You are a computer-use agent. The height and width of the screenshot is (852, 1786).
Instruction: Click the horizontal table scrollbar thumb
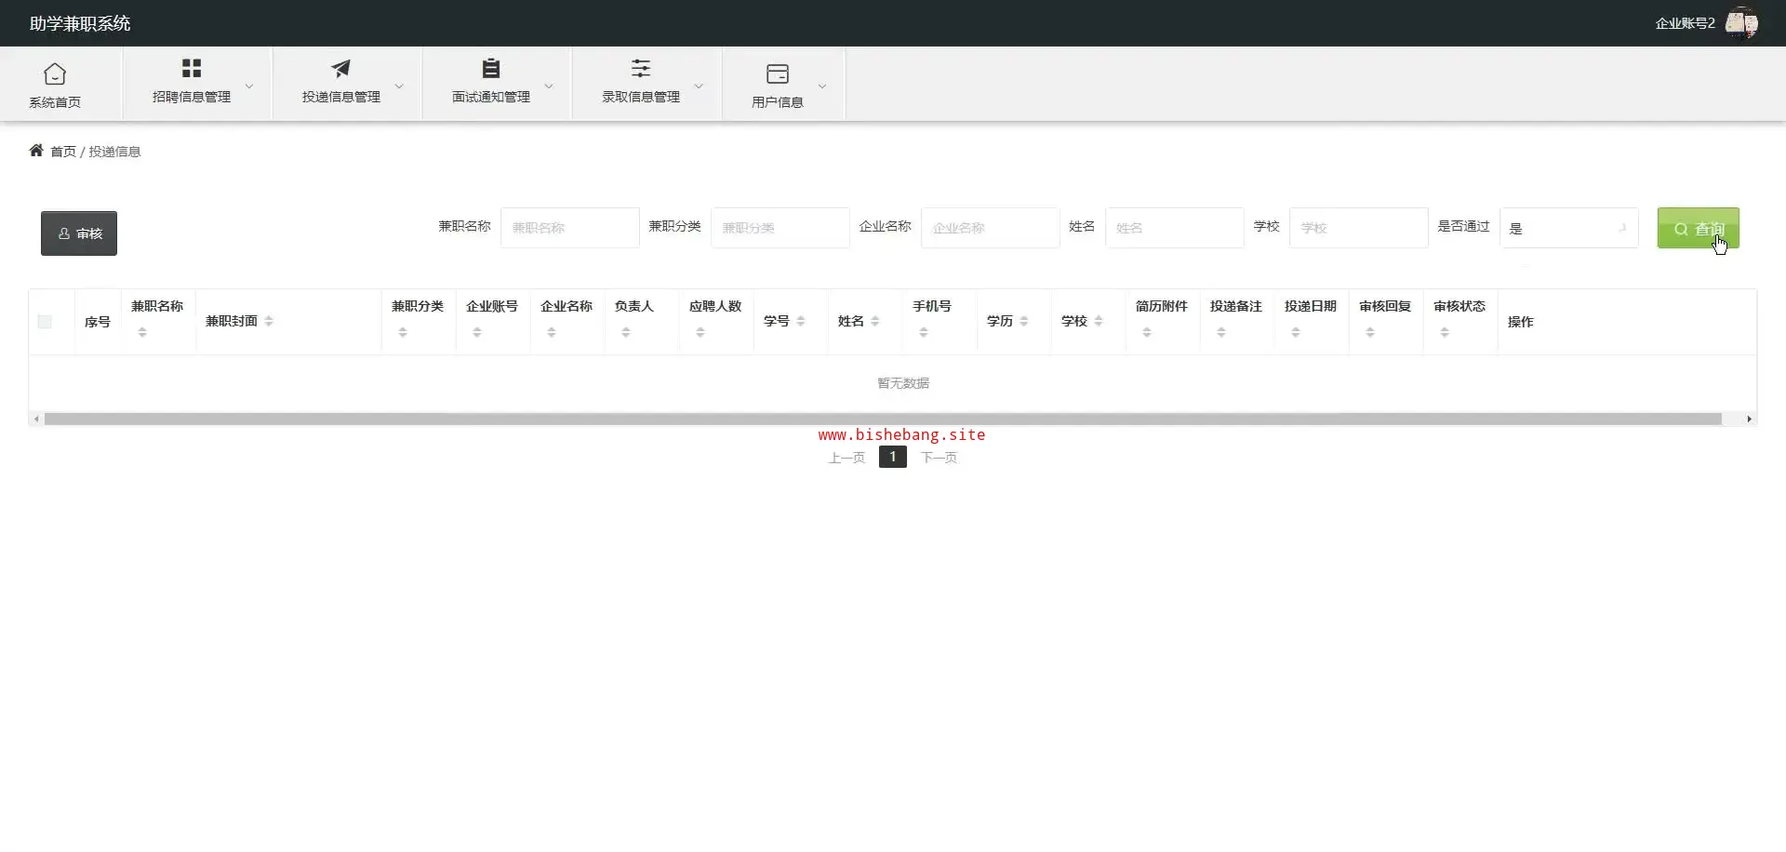(883, 419)
